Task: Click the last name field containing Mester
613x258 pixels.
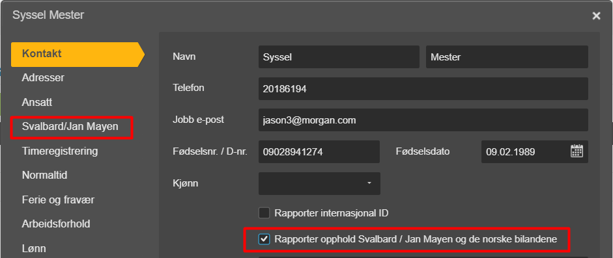Action: (507, 57)
